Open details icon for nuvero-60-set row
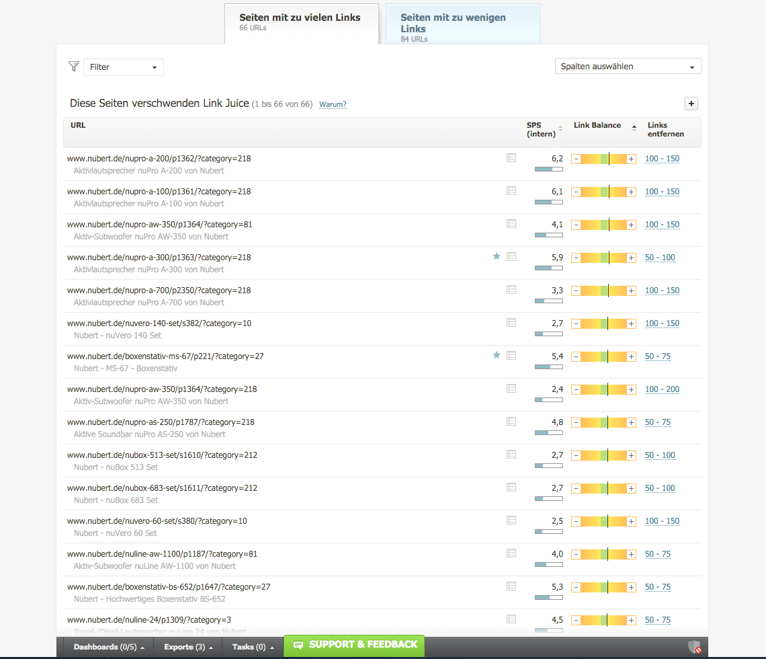This screenshot has width=766, height=659. [x=511, y=520]
